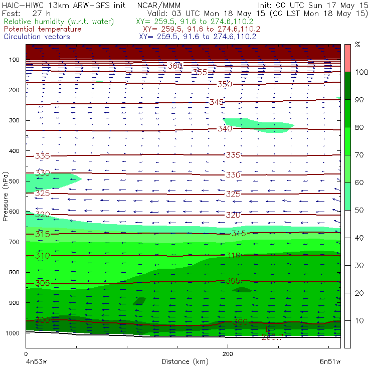Screen dimensions: 371x371
Task: Click the '299.7' minimum value label
Action: [x=272, y=337]
